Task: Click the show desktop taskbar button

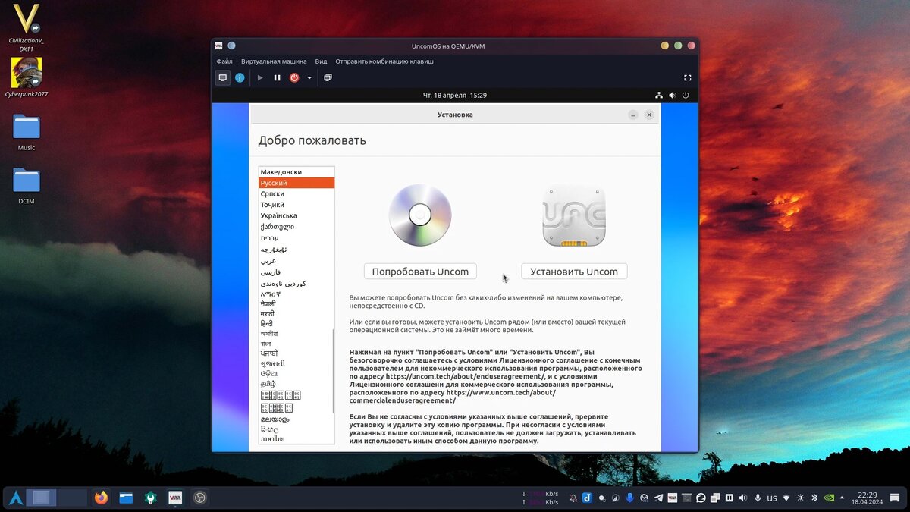Action: click(x=894, y=498)
